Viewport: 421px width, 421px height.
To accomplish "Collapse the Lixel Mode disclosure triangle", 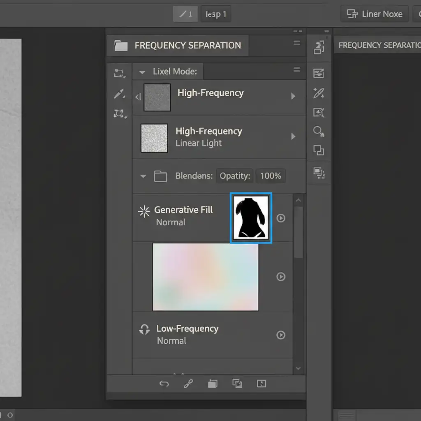I will click(142, 72).
